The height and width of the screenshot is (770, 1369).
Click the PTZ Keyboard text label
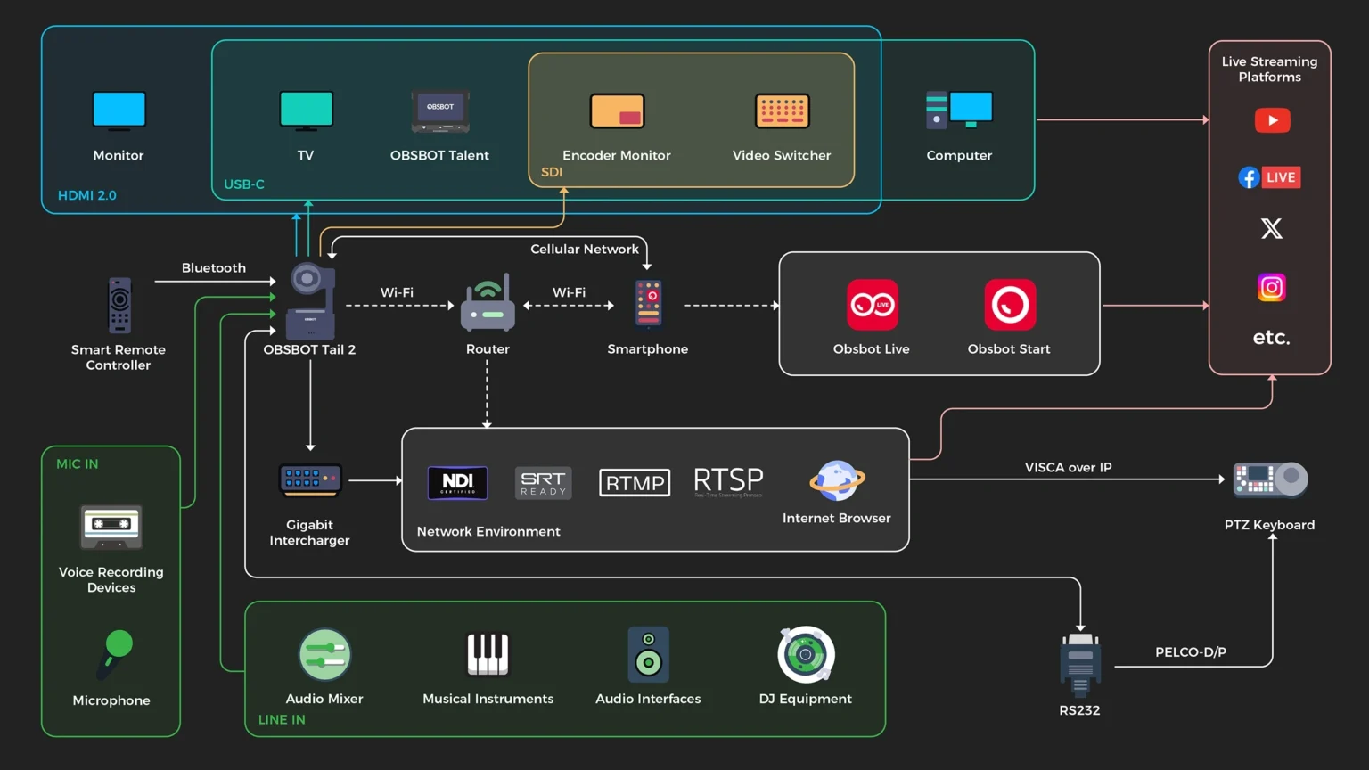pyautogui.click(x=1270, y=525)
